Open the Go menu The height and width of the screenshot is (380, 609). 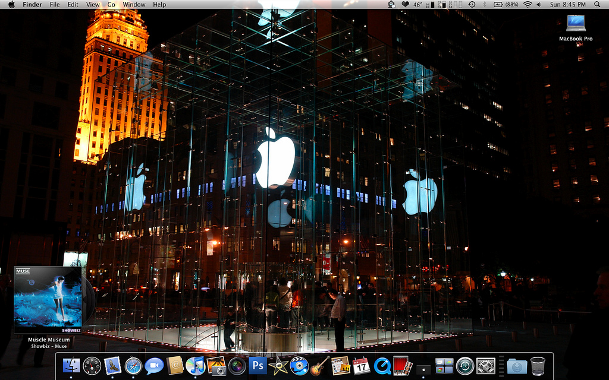click(x=111, y=4)
